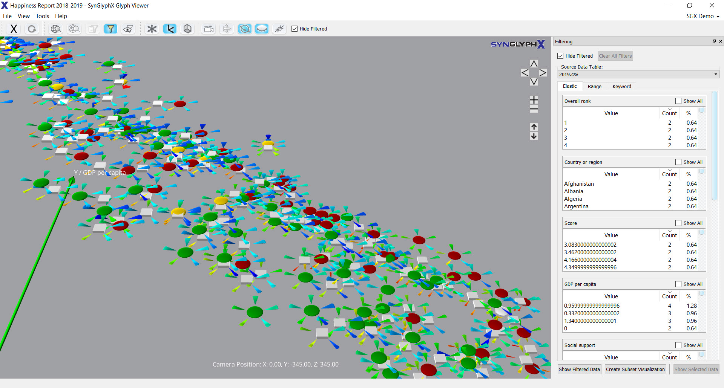This screenshot has width=724, height=388.
Task: Sort Score table by Count column
Action: pos(669,235)
